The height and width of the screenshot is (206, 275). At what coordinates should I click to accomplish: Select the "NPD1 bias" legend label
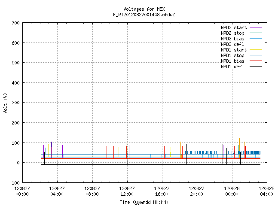[232, 61]
